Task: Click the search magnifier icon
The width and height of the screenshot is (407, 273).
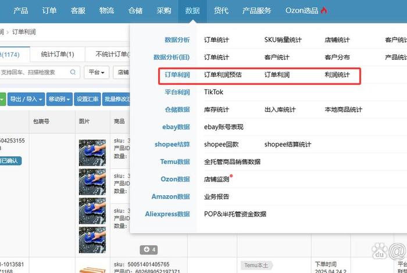Action: coord(73,72)
